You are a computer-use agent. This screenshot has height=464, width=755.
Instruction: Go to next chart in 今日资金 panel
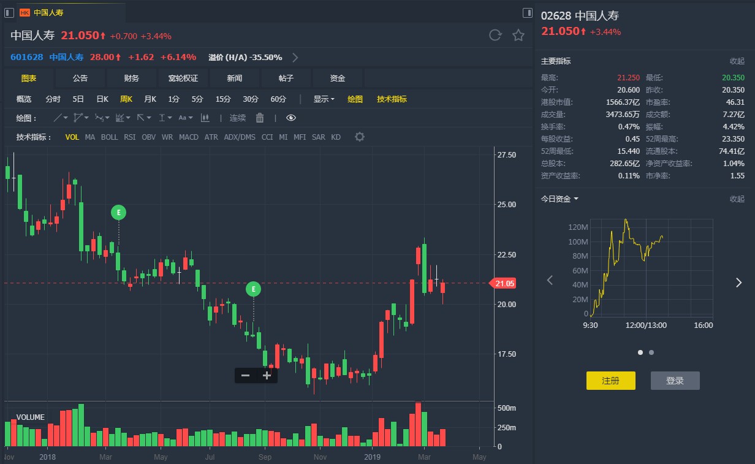[738, 282]
